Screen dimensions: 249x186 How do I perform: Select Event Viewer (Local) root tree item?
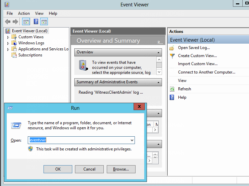coord(30,31)
